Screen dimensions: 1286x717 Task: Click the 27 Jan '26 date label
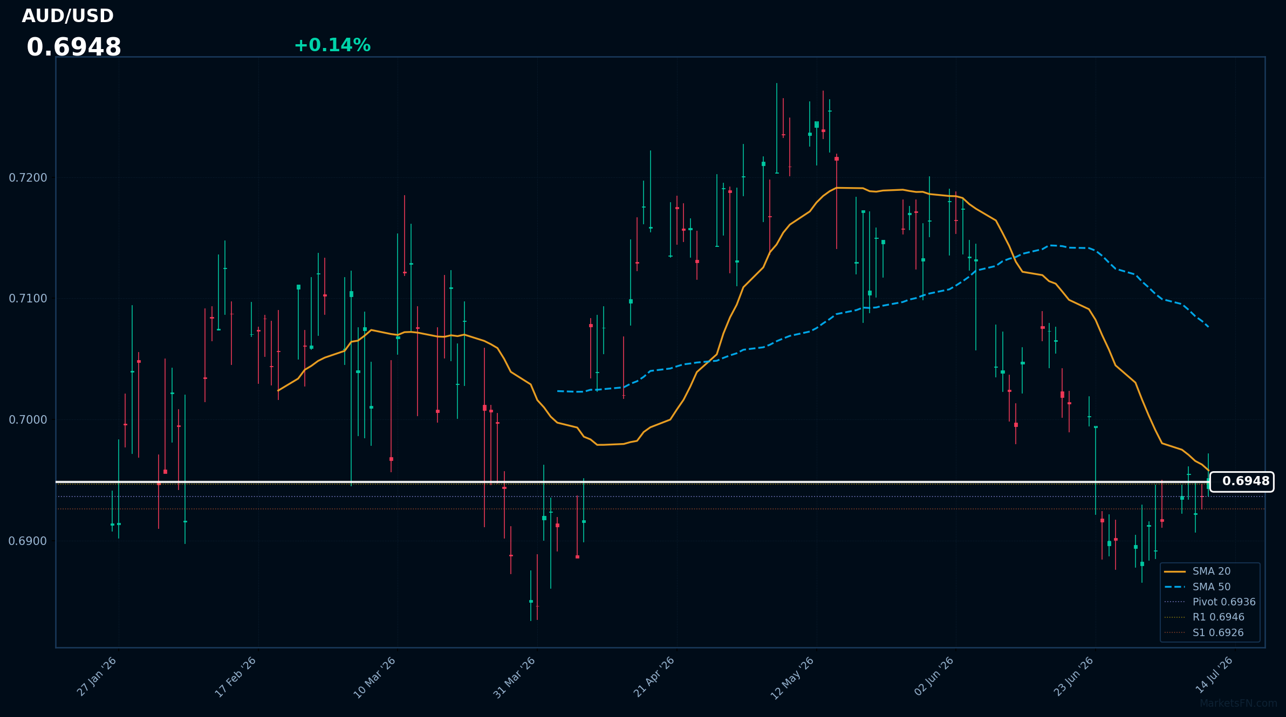97,677
